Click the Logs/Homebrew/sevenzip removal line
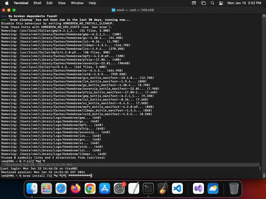This screenshot has width=266, height=199. (x=56, y=132)
